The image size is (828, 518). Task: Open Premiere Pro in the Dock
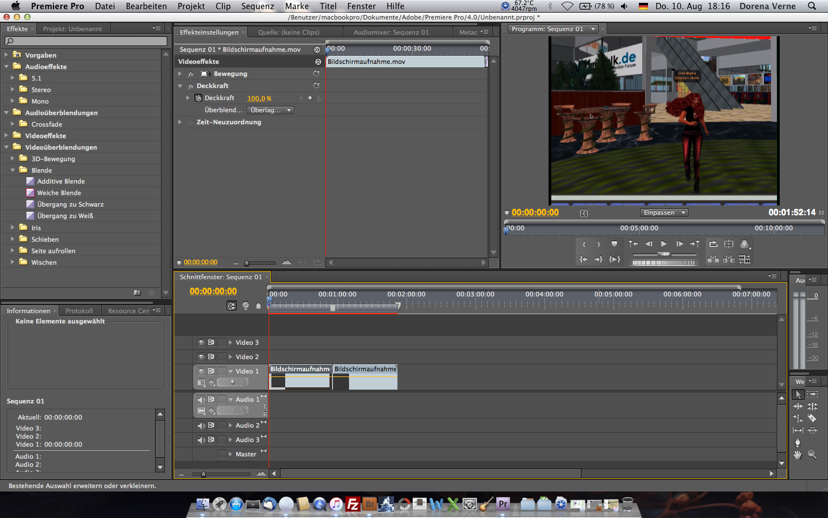click(x=503, y=505)
